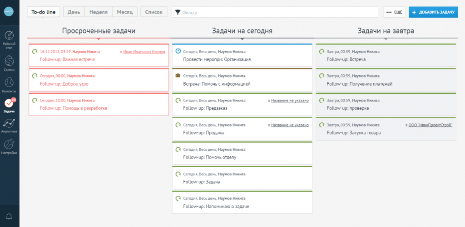
Task: Click the account logo at top left
Action: tap(10, 12)
